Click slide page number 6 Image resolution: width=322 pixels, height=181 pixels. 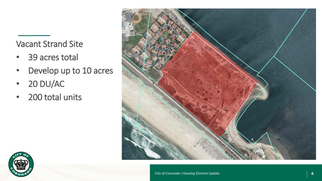312,173
